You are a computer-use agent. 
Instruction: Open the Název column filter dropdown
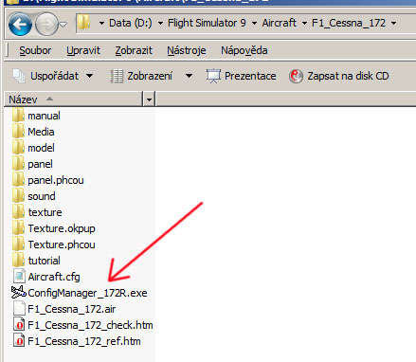149,100
